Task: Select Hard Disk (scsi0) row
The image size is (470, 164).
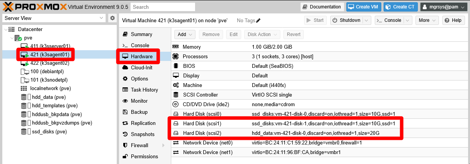Action: pyautogui.click(x=320, y=114)
